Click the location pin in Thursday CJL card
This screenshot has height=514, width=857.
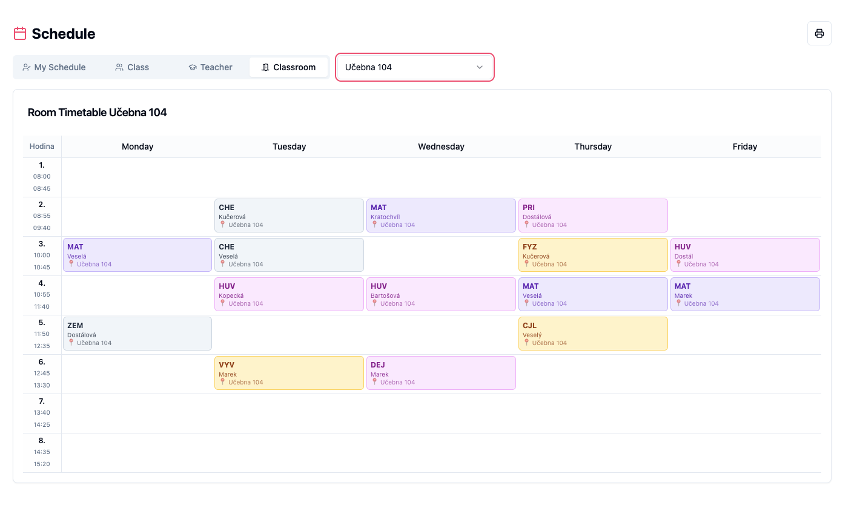[526, 343]
